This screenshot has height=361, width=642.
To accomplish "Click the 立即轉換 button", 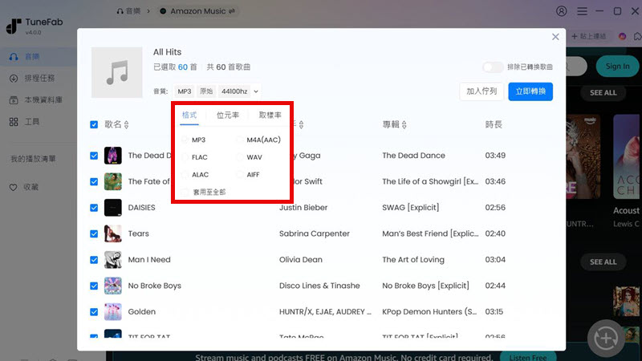I will click(x=530, y=91).
